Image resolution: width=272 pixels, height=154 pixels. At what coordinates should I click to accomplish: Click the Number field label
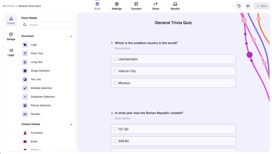[x=36, y=114]
